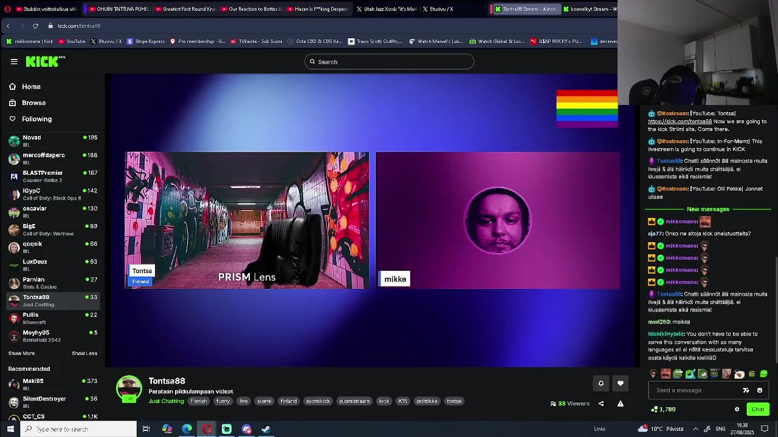Open mercoffdaperc channel in sidebar
This screenshot has height=437, width=778.
53,158
